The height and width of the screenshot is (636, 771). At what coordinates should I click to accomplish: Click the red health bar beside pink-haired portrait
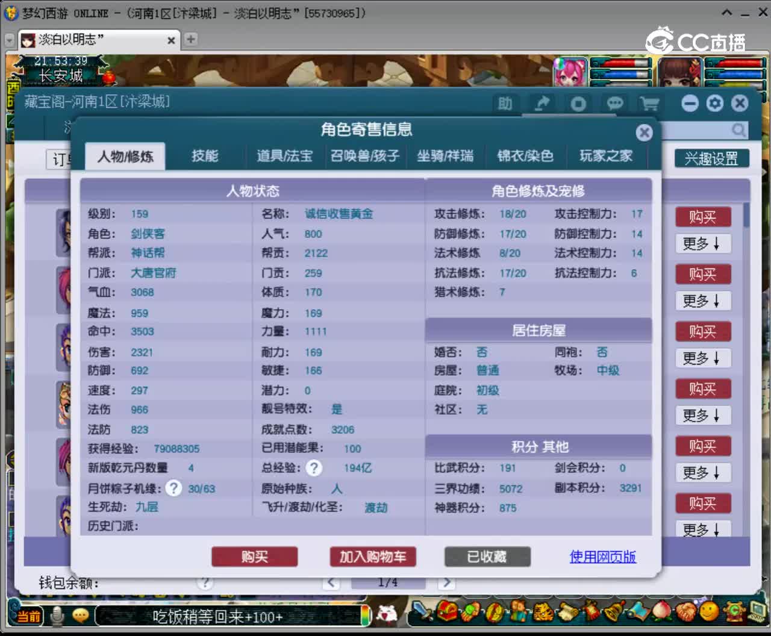click(621, 63)
